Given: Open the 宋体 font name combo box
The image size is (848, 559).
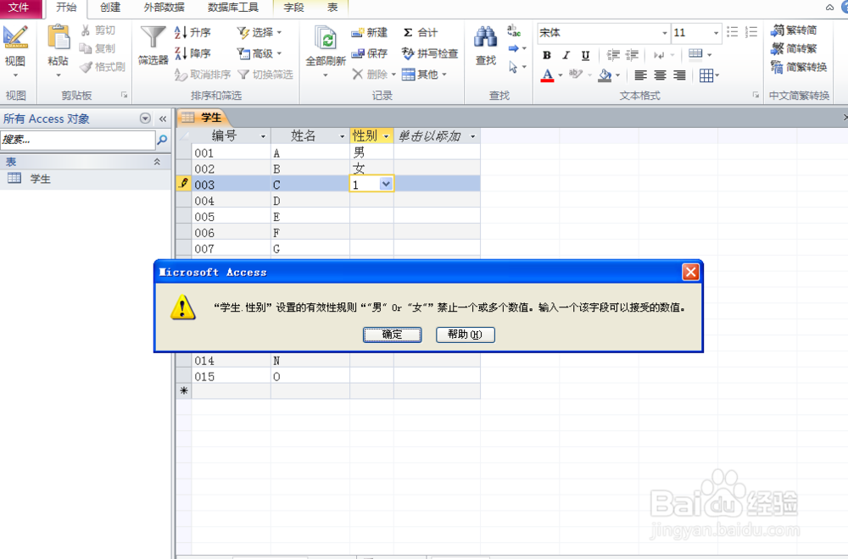Looking at the screenshot, I should [x=604, y=33].
